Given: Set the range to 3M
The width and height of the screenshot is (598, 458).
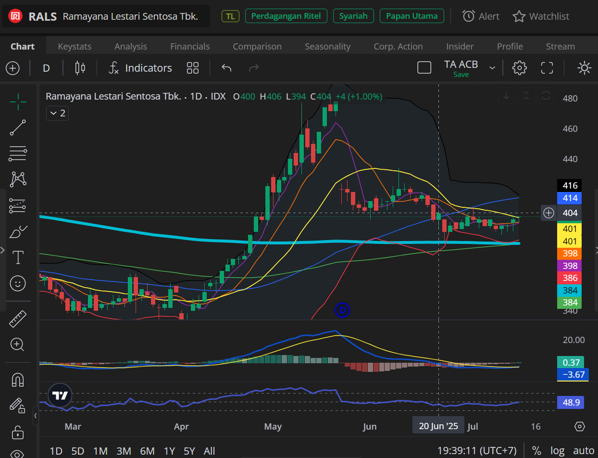Looking at the screenshot, I should tap(124, 451).
